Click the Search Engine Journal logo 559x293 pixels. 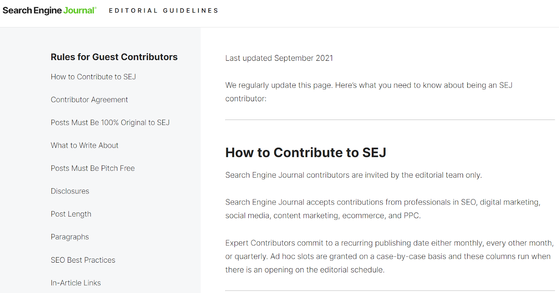point(49,10)
